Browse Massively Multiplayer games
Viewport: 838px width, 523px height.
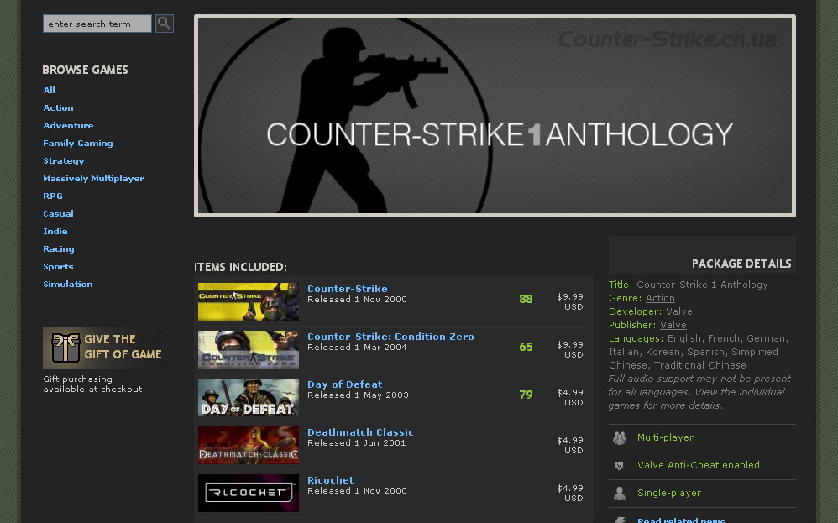(93, 179)
